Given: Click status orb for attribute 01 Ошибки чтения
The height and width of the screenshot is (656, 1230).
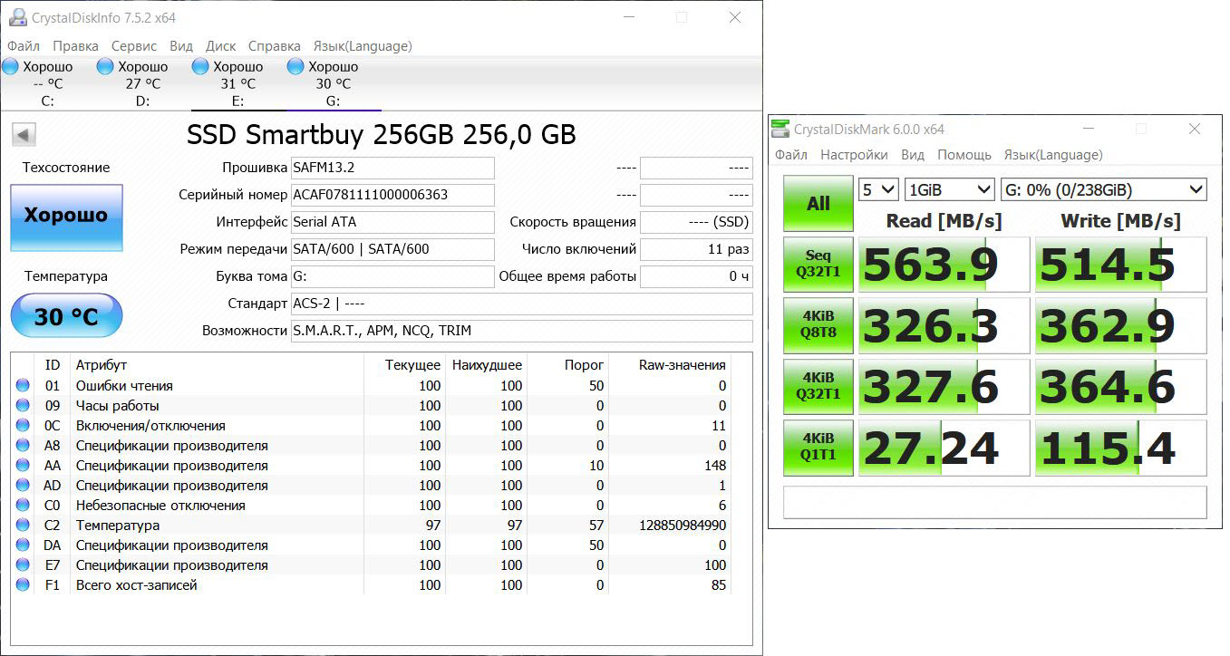Looking at the screenshot, I should click(x=23, y=386).
